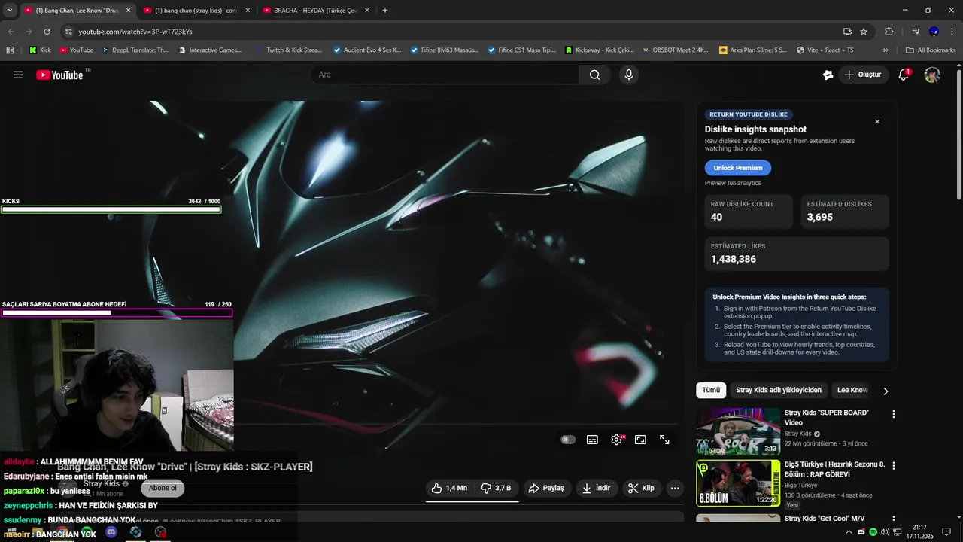Bookmark this page with the star icon
Viewport: 963px width, 542px height.
point(864,32)
